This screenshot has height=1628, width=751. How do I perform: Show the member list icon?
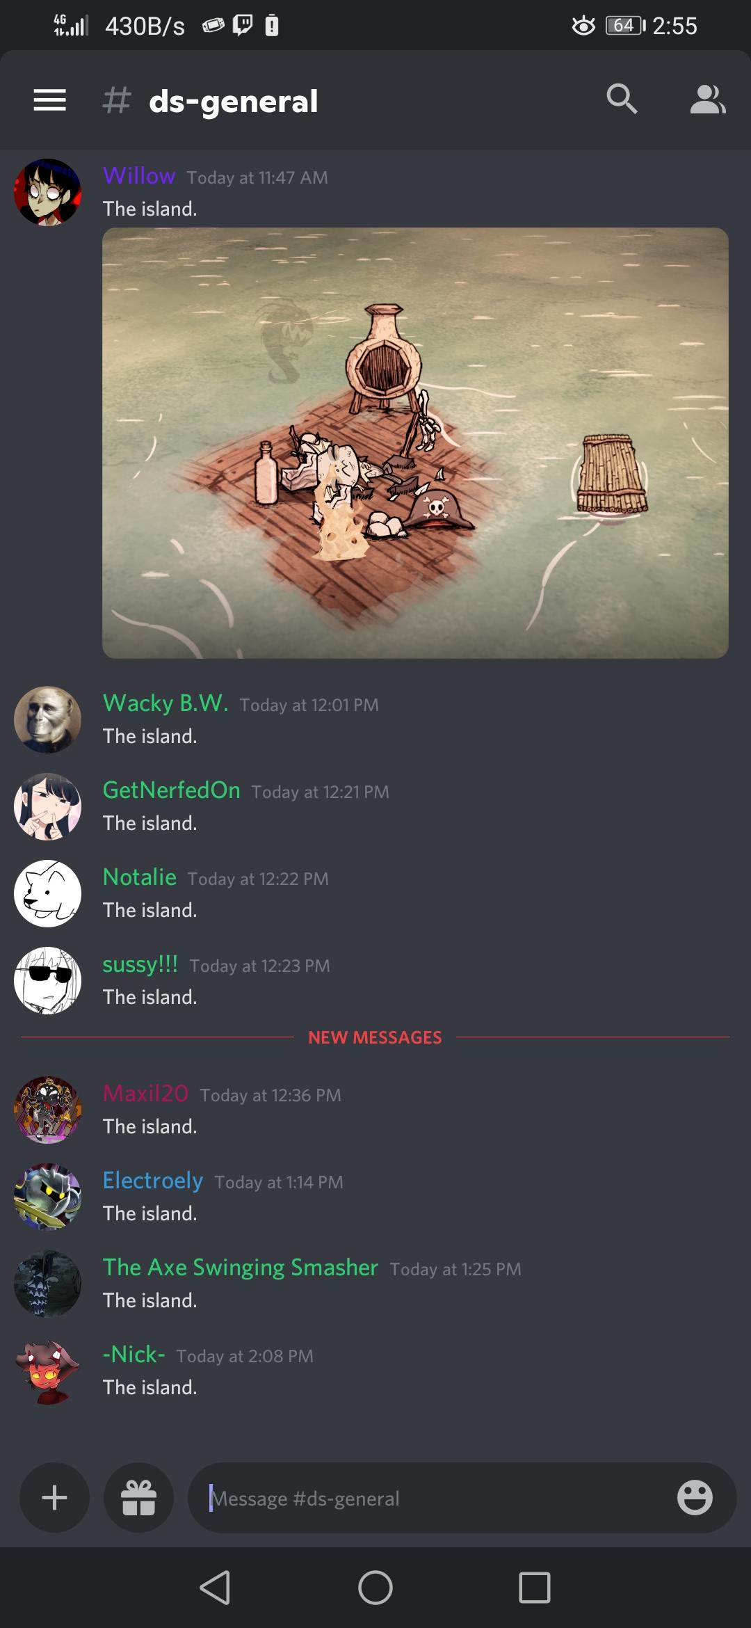coord(708,99)
